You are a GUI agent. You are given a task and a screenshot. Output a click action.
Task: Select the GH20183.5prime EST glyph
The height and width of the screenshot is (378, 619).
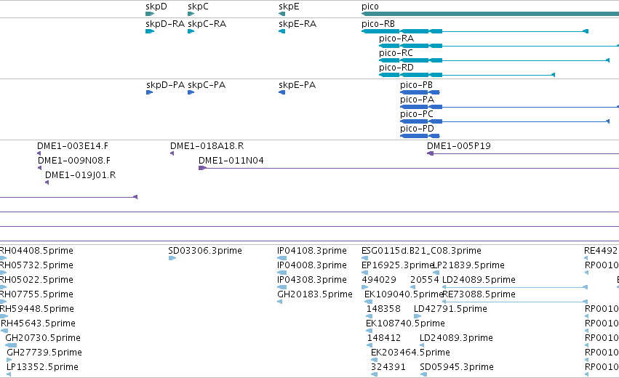coord(280,302)
